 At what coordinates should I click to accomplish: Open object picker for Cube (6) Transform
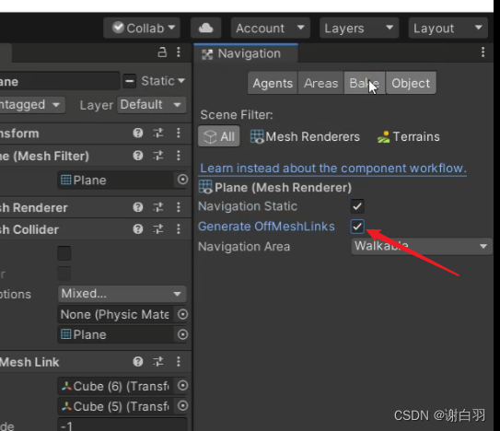pos(182,386)
